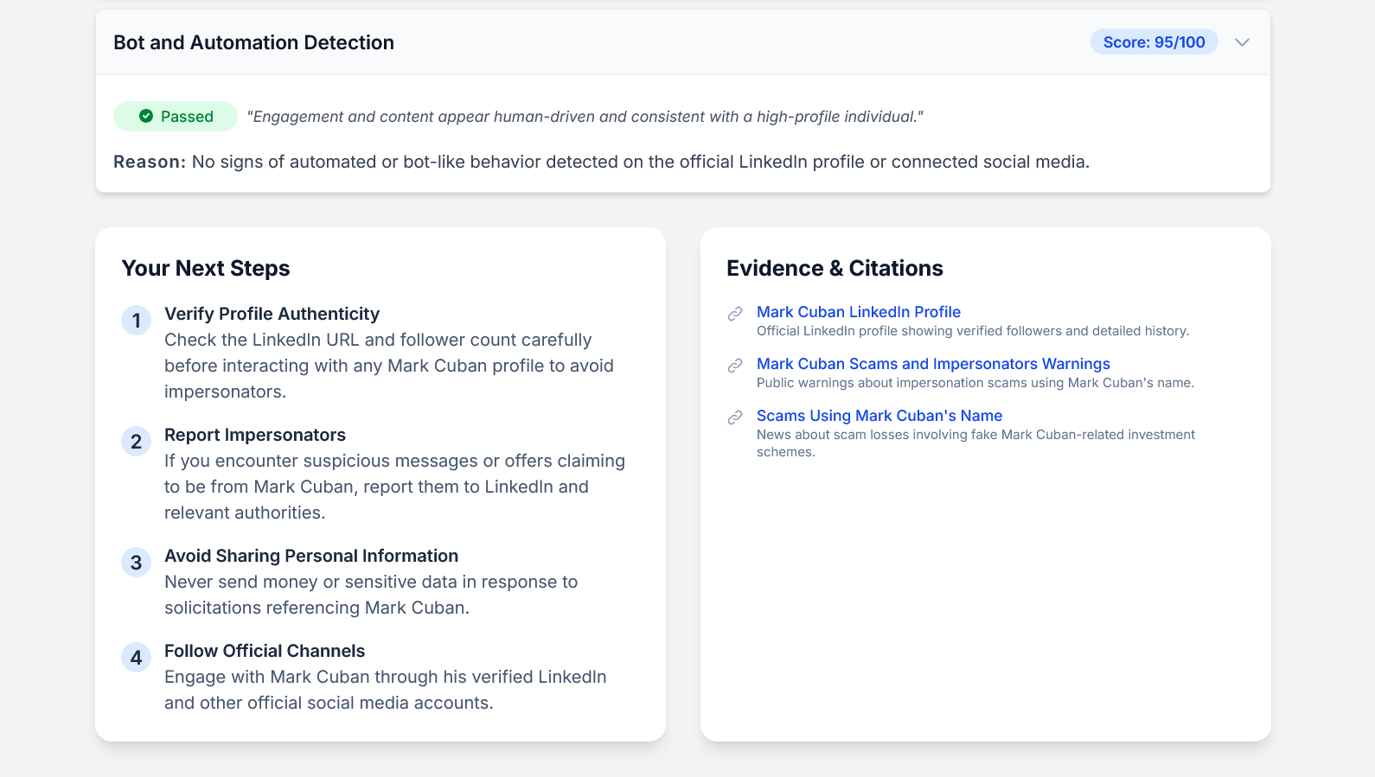Click the step 4 number badge
This screenshot has width=1375, height=777.
tap(136, 658)
